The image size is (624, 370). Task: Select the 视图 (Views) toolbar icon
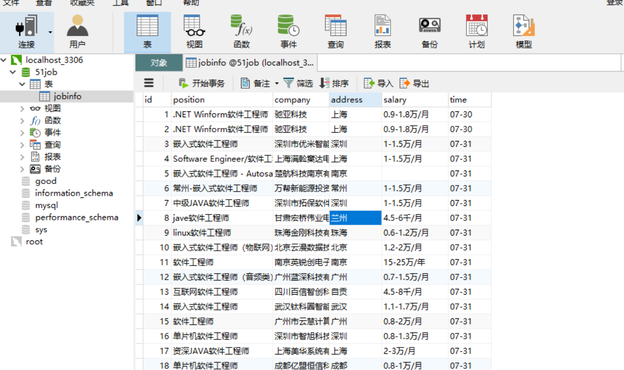(194, 31)
